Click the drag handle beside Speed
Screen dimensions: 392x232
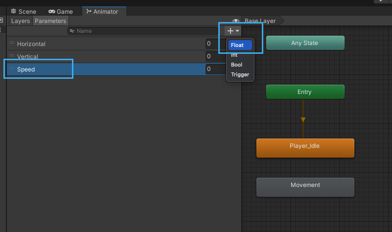point(12,69)
